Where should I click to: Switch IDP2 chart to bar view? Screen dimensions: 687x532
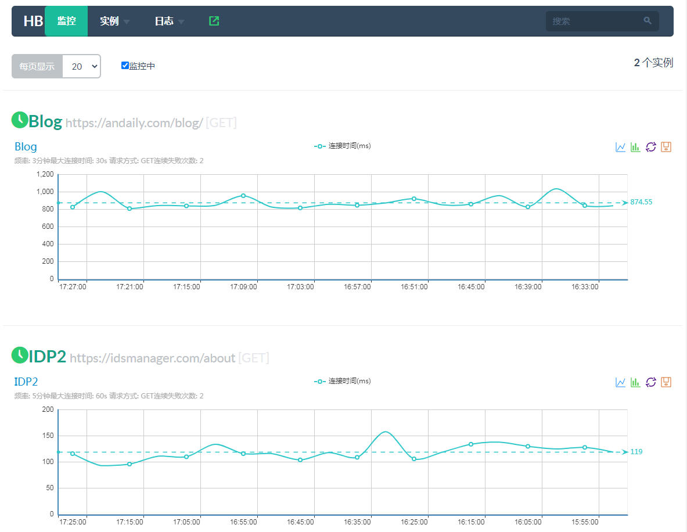pos(635,382)
